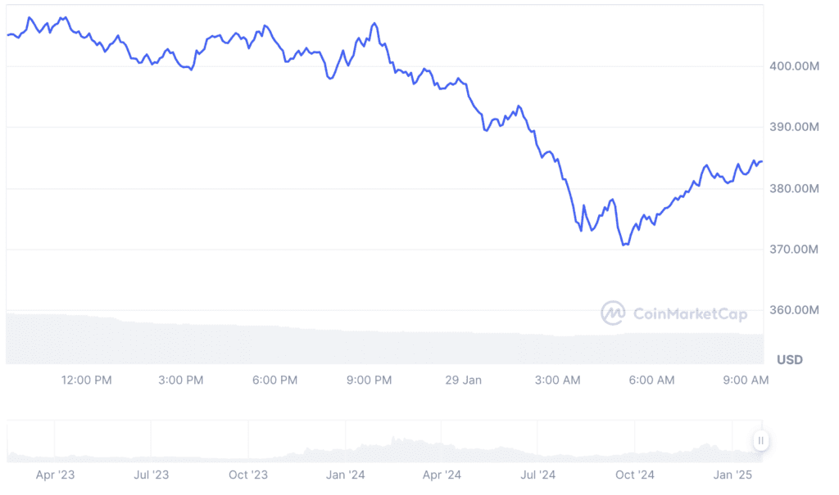Click the 390.00M y-axis label
The height and width of the screenshot is (495, 839).
(x=795, y=128)
